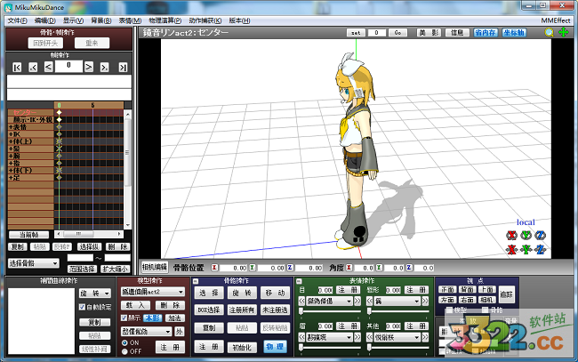578x362 pixels.
Task: Click the 初始化 button in bone panel
Action: 243,346
